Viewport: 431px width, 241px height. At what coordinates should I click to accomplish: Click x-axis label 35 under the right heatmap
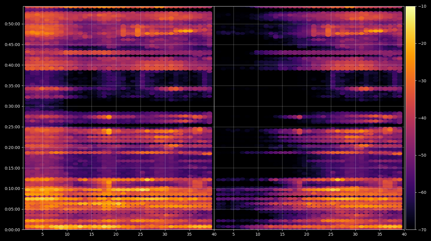click(380, 235)
